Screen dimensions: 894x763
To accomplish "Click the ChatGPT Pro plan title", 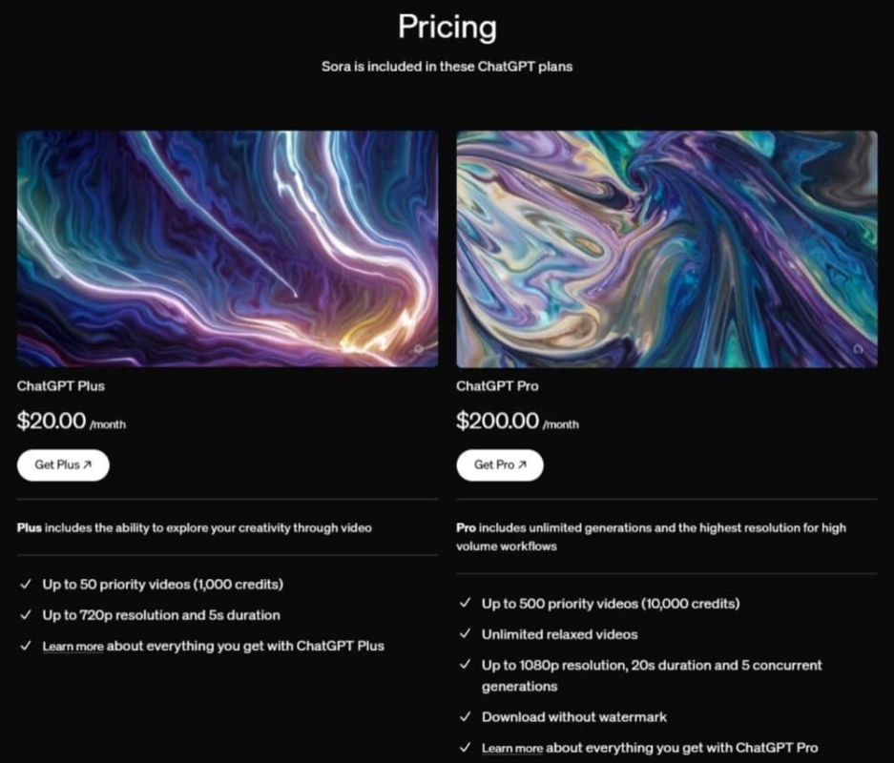I will pyautogui.click(x=497, y=387).
